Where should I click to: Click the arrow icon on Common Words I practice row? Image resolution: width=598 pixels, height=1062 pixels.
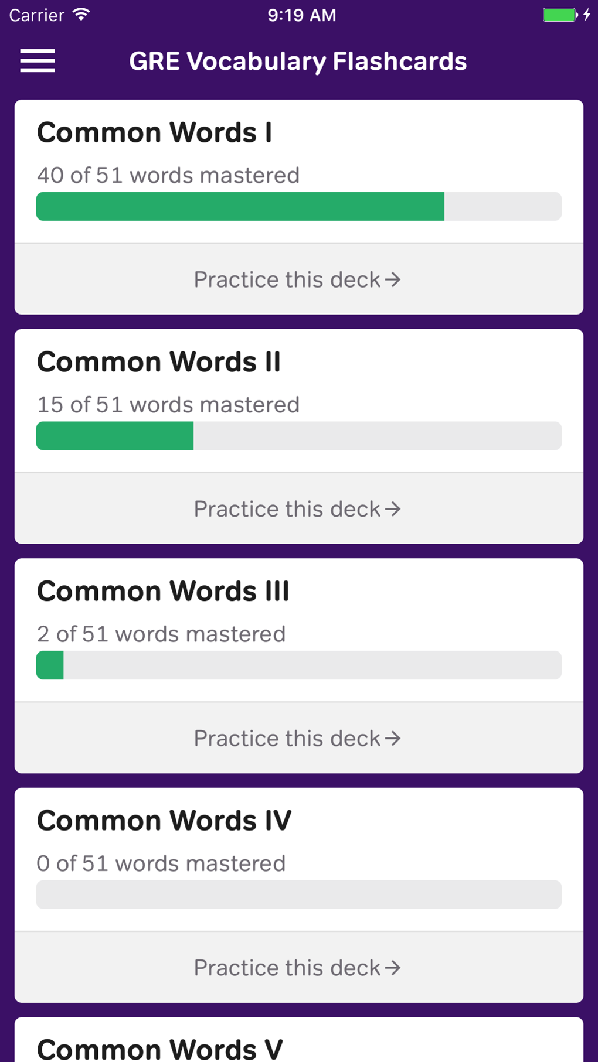tap(394, 279)
